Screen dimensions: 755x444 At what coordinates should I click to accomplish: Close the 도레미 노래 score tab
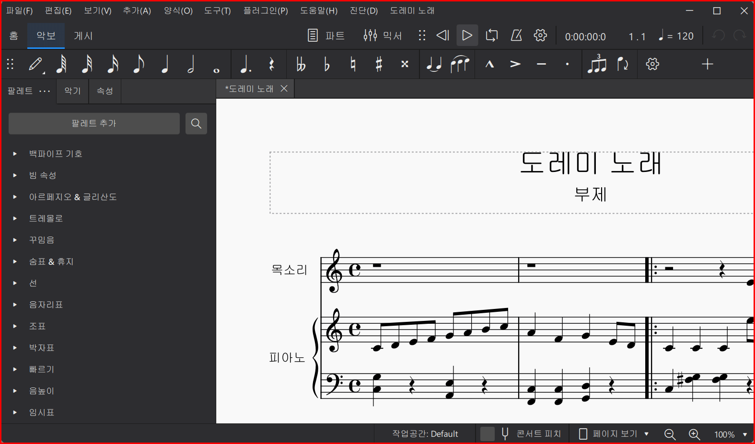pyautogui.click(x=284, y=89)
